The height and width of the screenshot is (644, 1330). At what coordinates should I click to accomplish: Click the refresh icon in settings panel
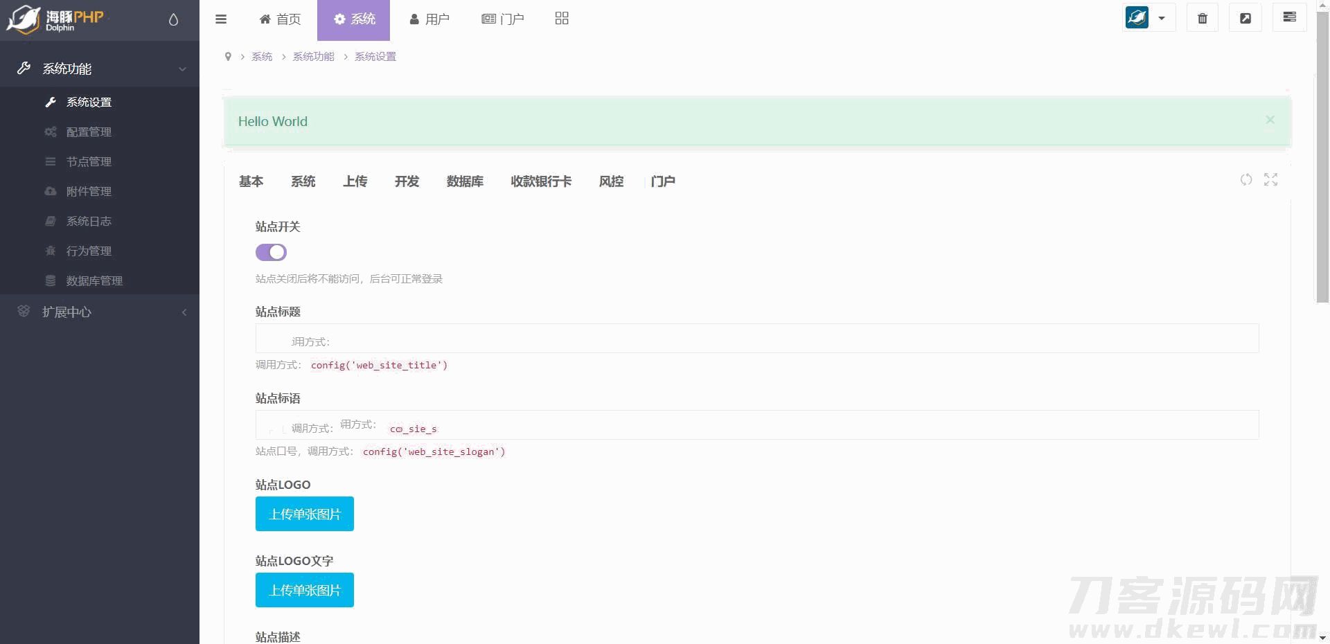1246,180
